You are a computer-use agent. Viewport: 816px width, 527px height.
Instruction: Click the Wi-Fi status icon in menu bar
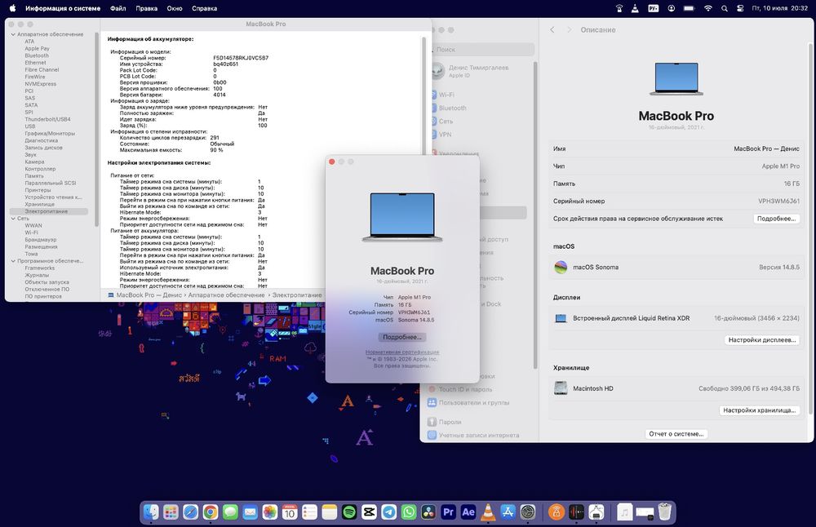coord(707,8)
